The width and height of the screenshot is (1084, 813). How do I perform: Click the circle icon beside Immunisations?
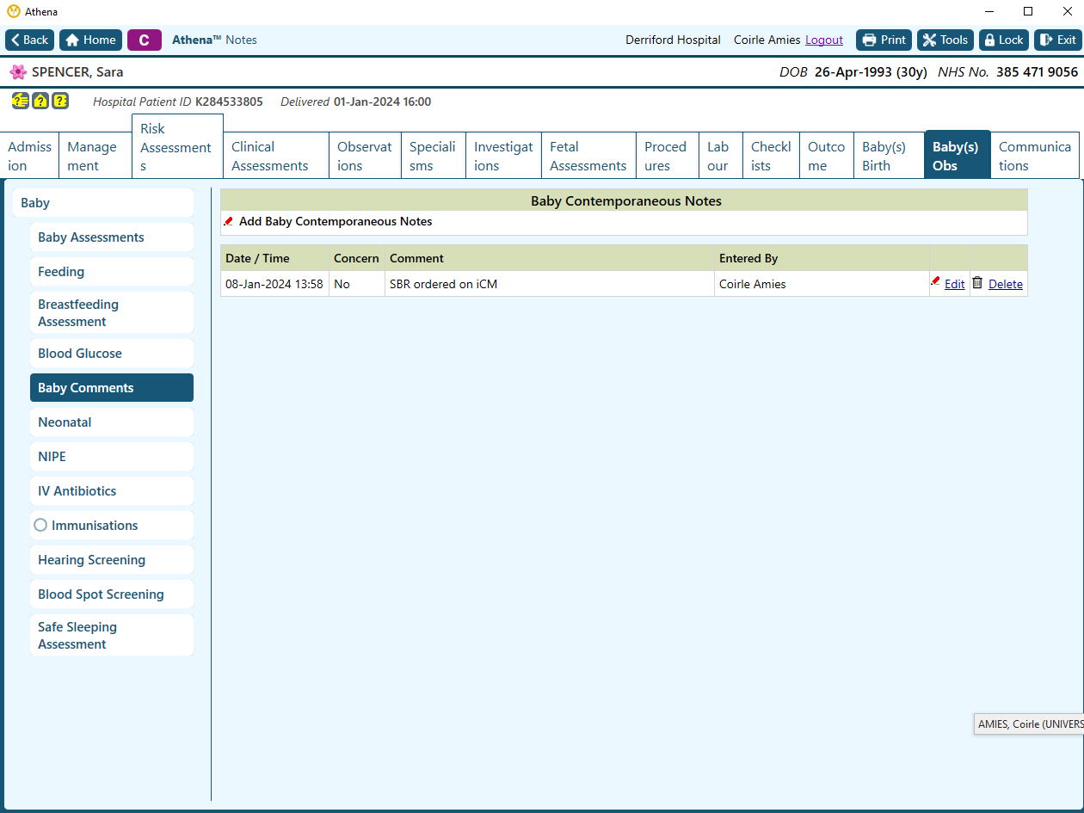pyautogui.click(x=40, y=525)
